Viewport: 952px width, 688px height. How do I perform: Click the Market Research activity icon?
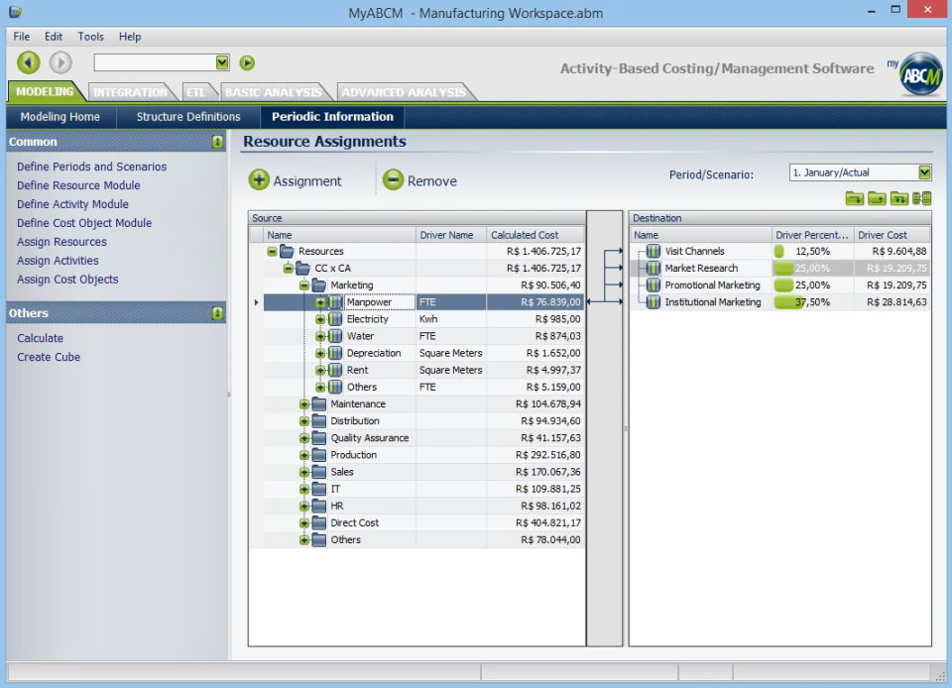click(654, 269)
